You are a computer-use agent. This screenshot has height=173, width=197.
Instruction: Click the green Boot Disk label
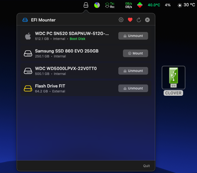[78, 39]
